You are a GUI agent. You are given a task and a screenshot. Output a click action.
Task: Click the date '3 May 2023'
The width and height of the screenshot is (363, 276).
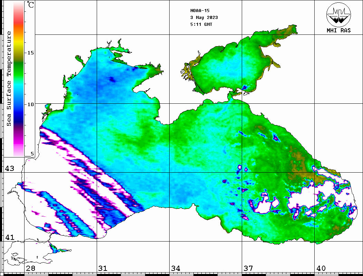click(204, 18)
